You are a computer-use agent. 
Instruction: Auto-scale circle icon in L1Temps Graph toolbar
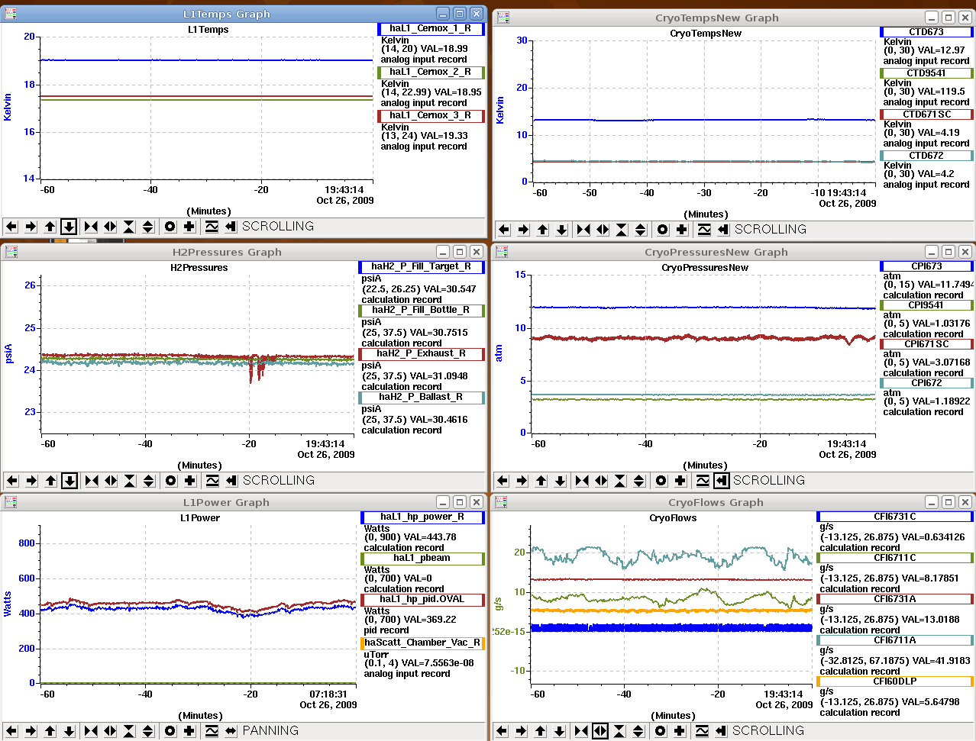click(170, 227)
